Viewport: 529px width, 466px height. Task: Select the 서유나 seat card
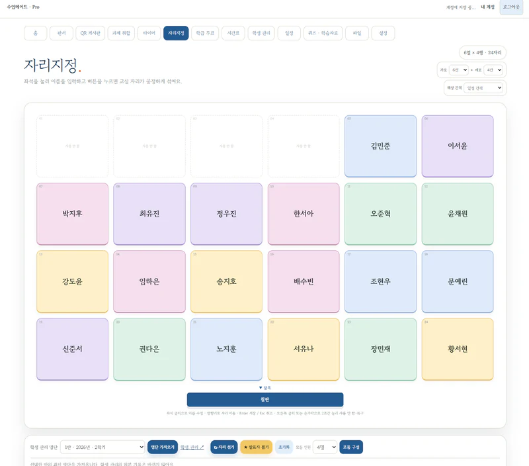(304, 349)
